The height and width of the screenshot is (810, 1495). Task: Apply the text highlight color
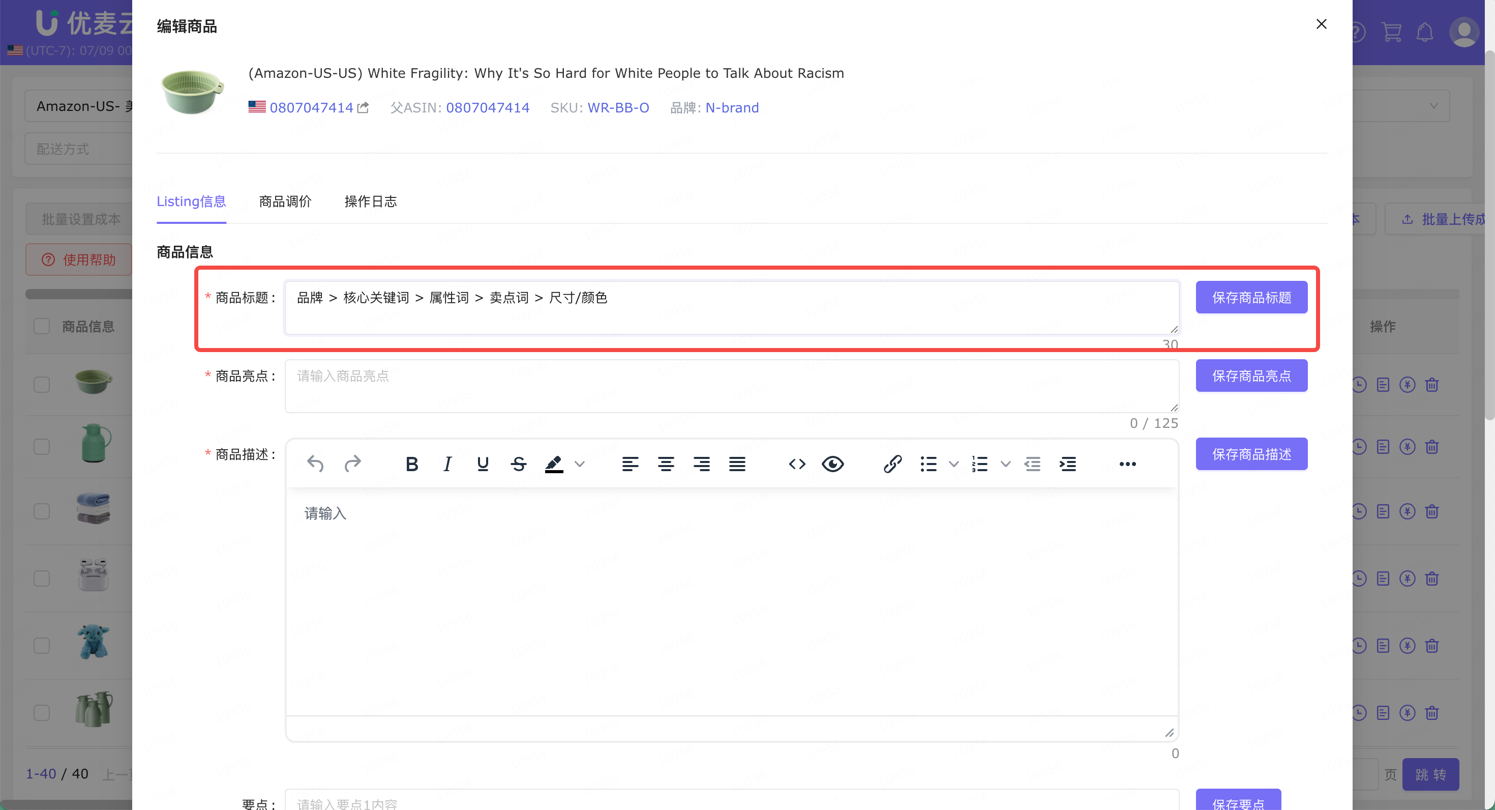[554, 464]
